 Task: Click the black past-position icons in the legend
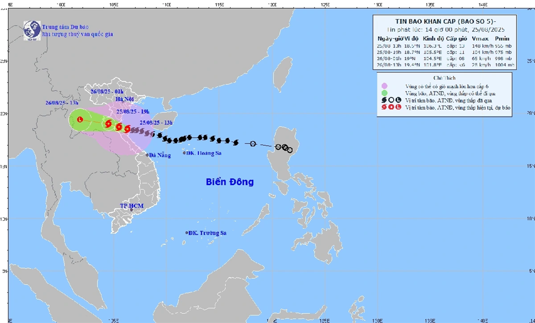391,100
